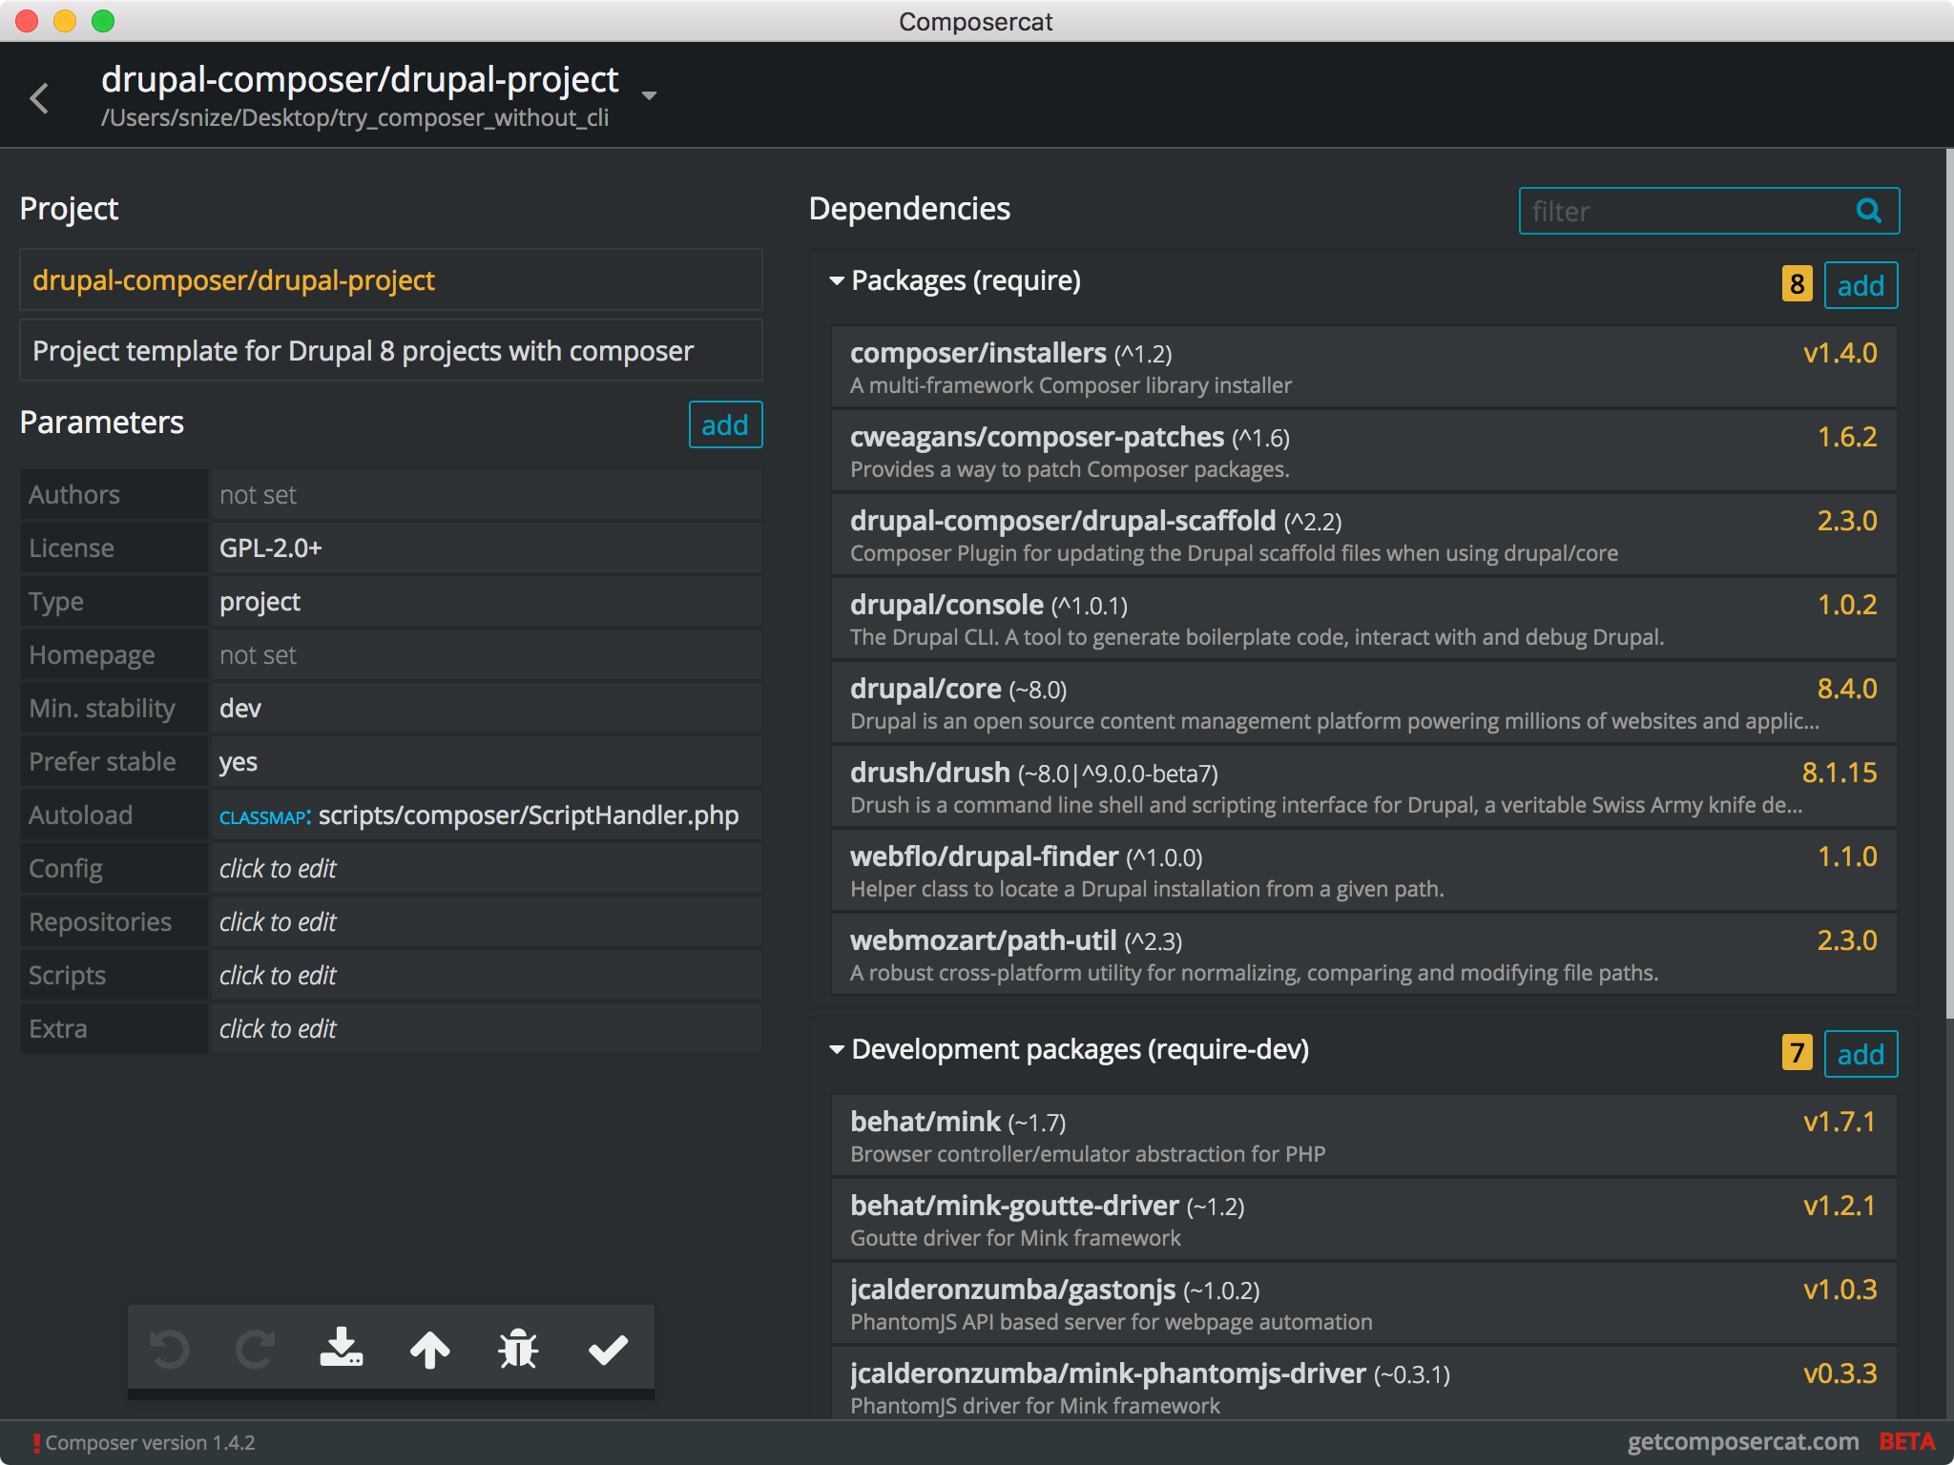Set the Homepage parameter value

486,655
